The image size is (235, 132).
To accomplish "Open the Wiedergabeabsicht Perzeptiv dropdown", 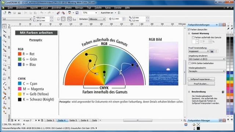I will (x=224, y=71).
